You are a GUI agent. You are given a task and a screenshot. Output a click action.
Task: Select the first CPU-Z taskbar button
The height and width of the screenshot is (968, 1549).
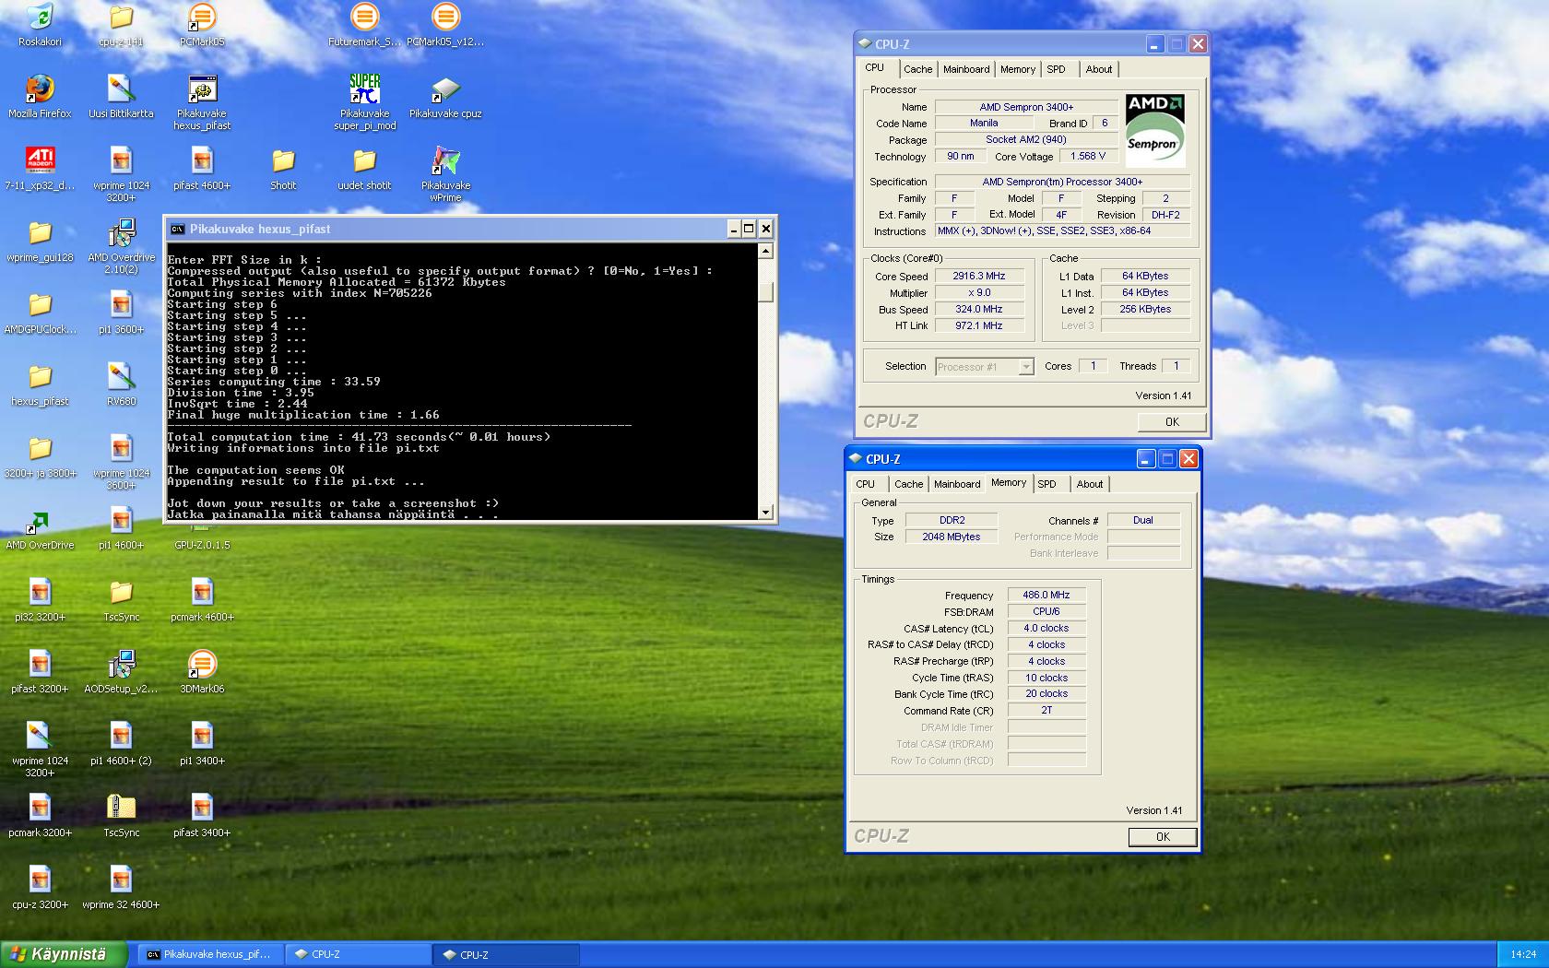359,954
